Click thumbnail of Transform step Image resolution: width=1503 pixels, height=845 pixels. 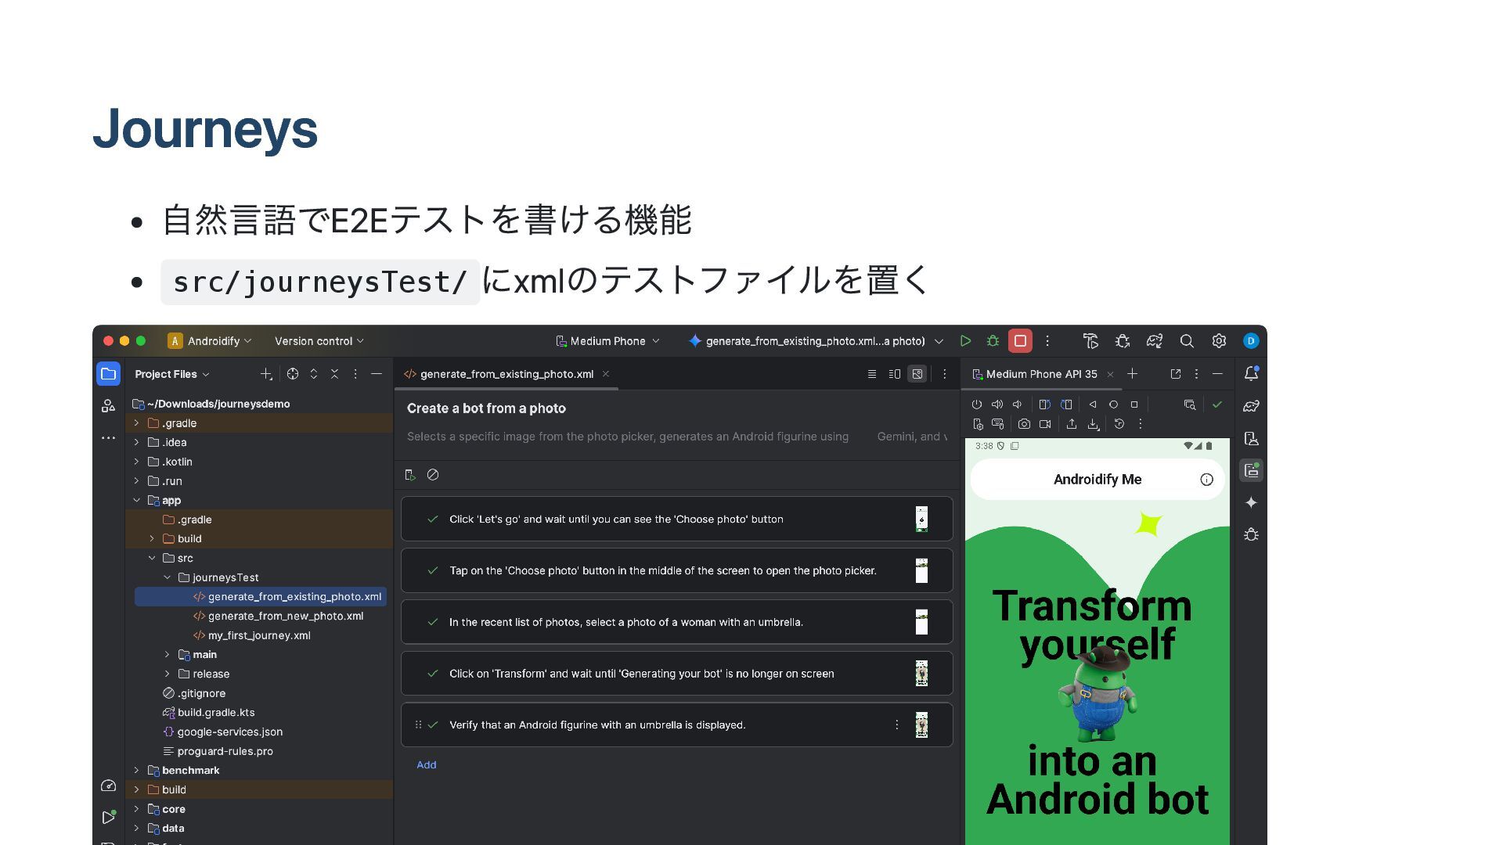(x=921, y=674)
